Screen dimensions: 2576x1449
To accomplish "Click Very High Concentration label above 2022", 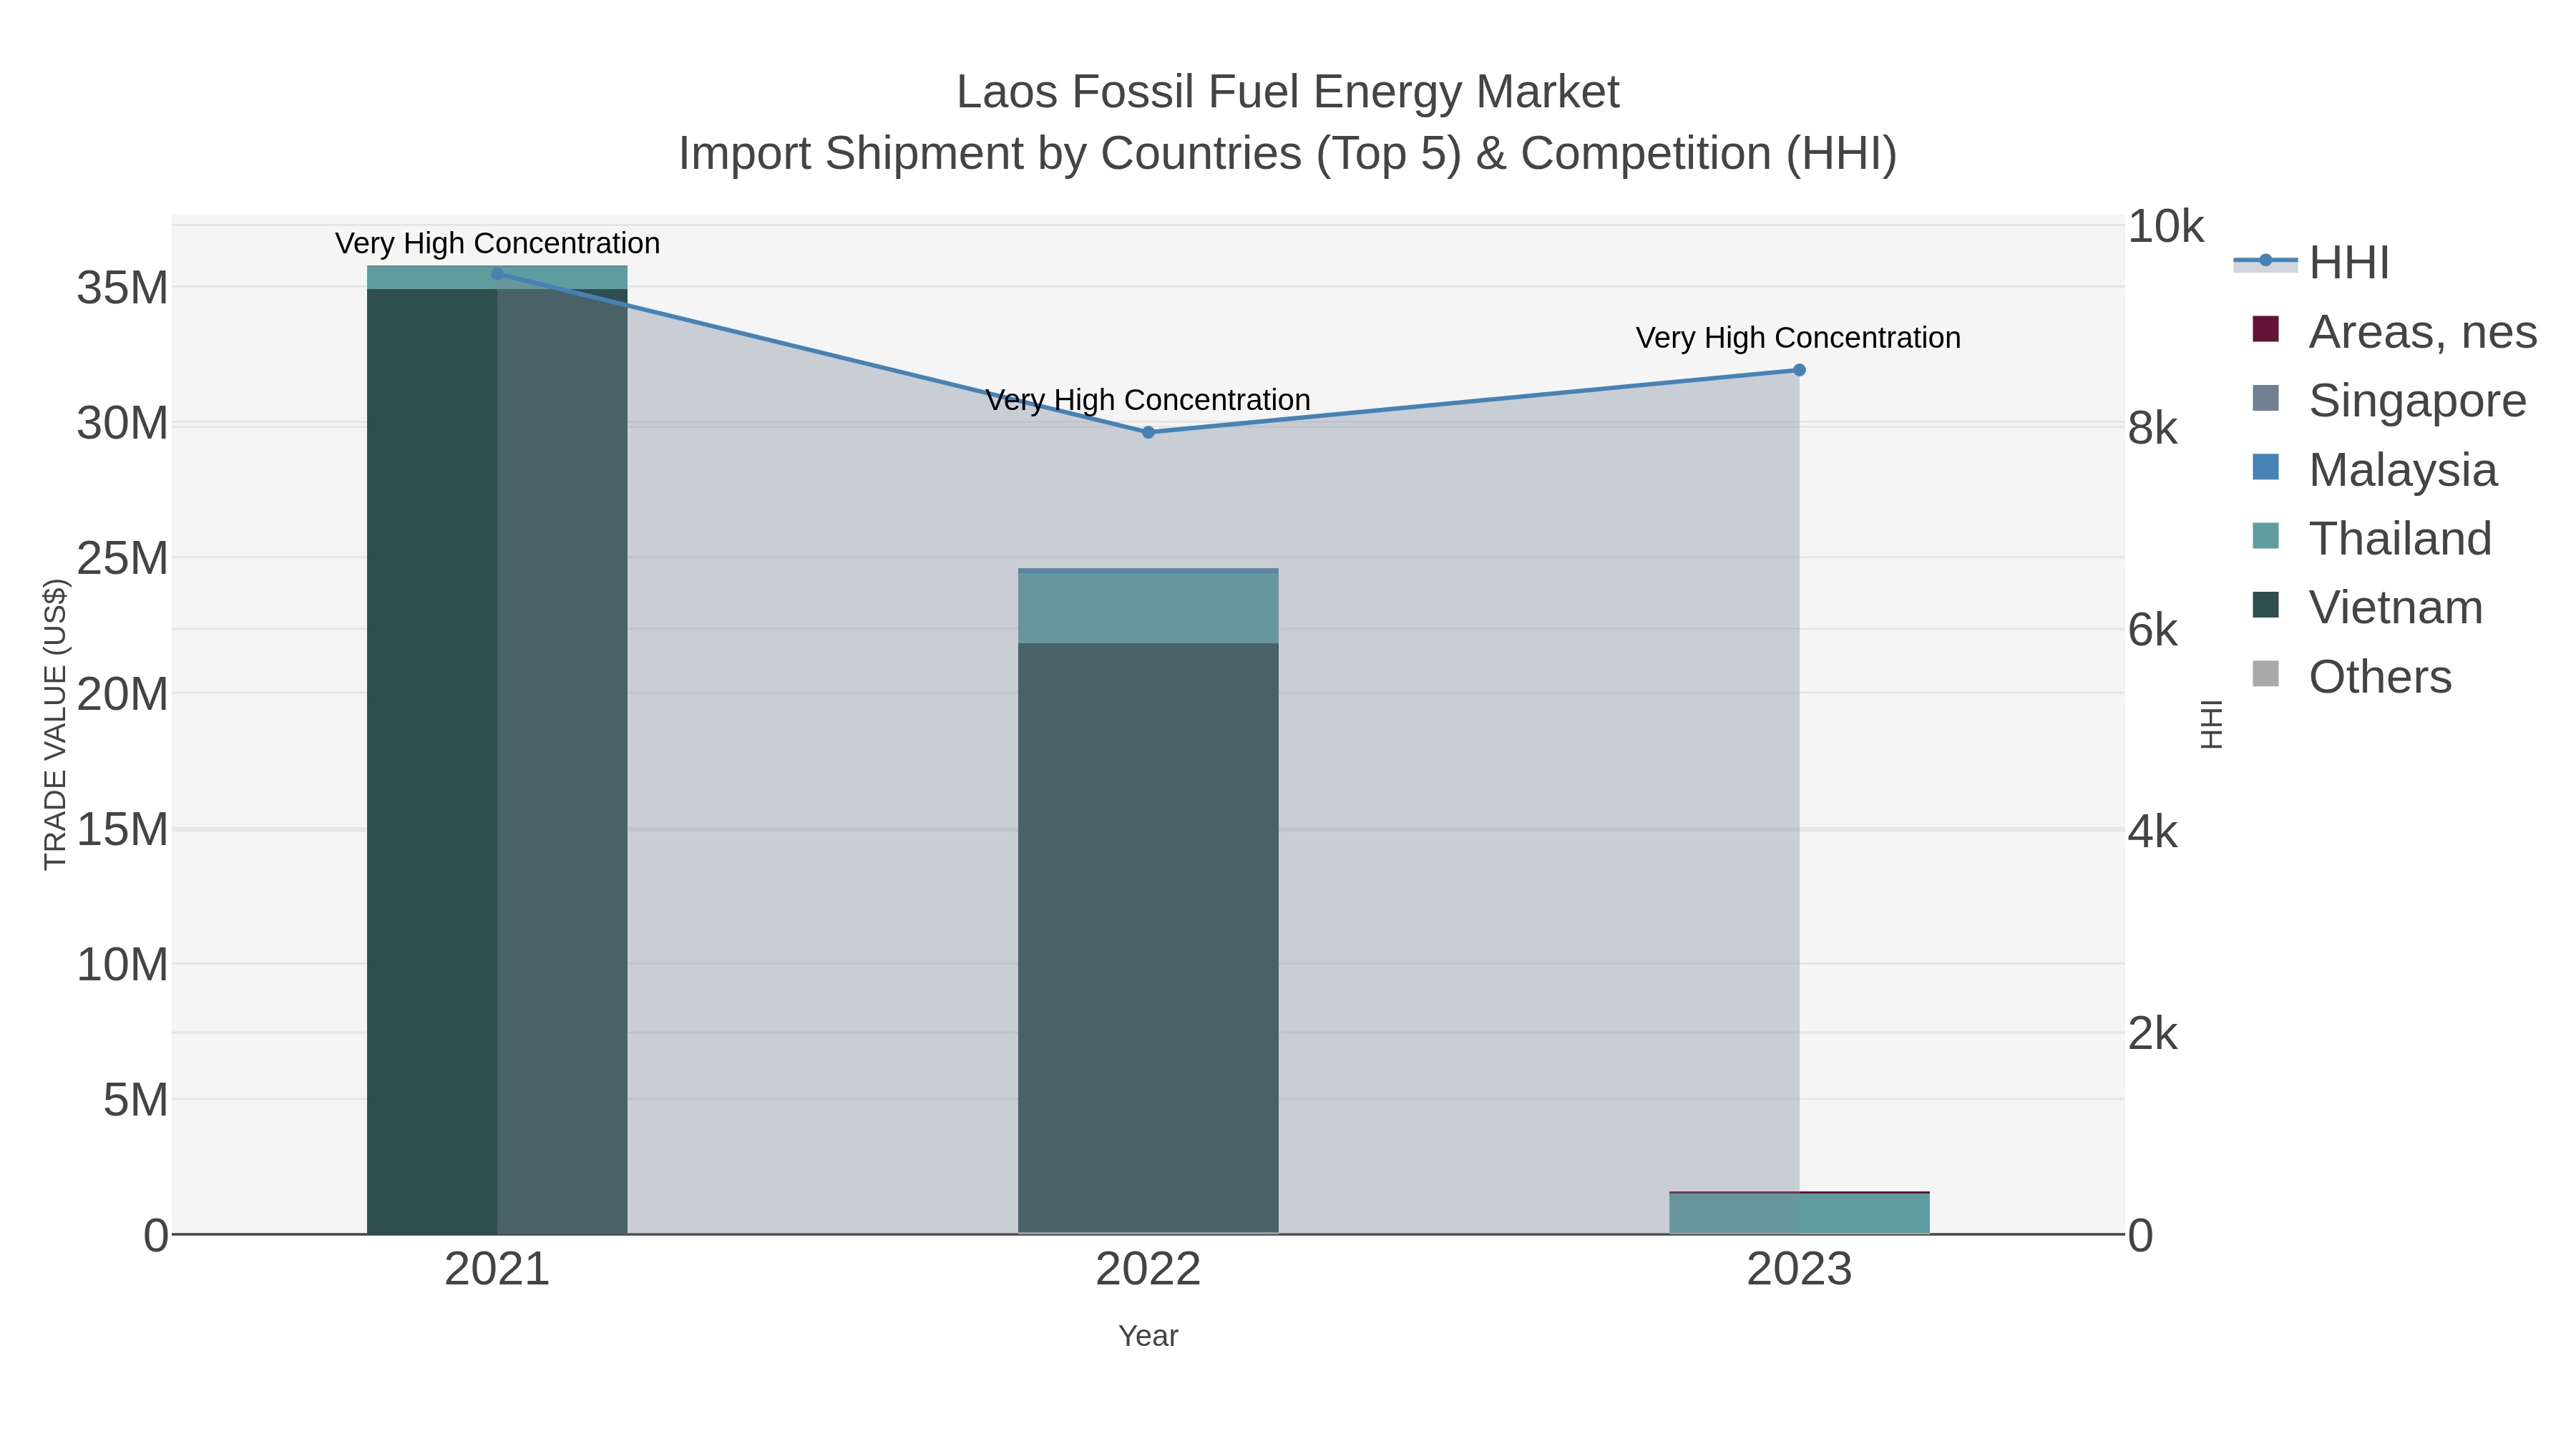I will pos(1148,400).
